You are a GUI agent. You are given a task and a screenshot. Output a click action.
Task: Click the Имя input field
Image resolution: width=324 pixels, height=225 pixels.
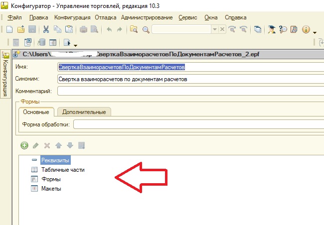click(x=191, y=67)
